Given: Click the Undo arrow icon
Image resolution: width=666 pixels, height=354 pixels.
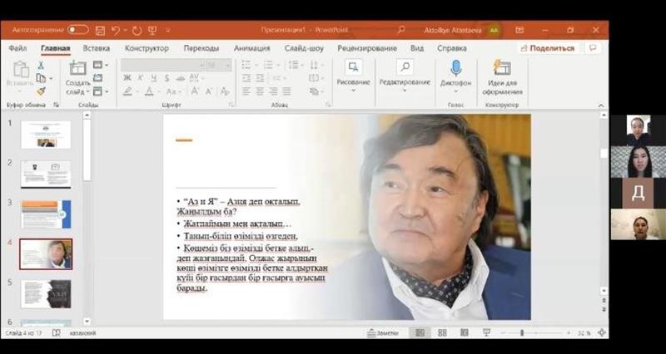Looking at the screenshot, I should (x=116, y=30).
